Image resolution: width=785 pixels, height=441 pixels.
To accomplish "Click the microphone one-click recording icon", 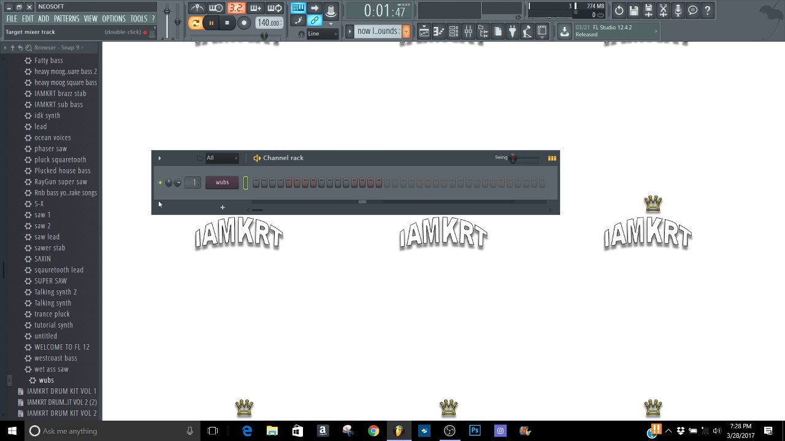I will pyautogui.click(x=678, y=10).
